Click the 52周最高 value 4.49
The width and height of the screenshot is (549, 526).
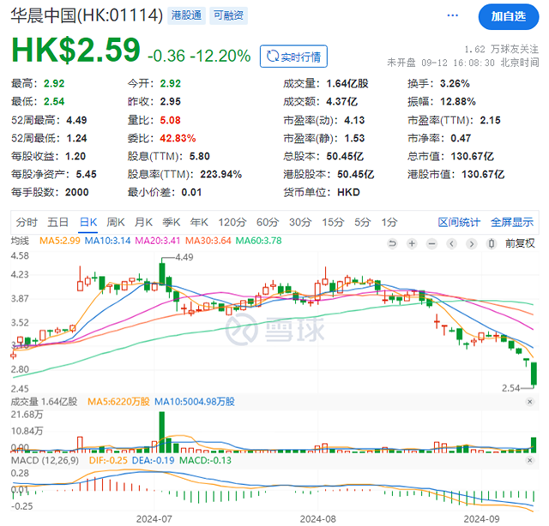coord(76,120)
